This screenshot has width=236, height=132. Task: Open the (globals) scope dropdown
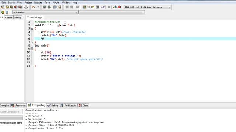click(45, 12)
